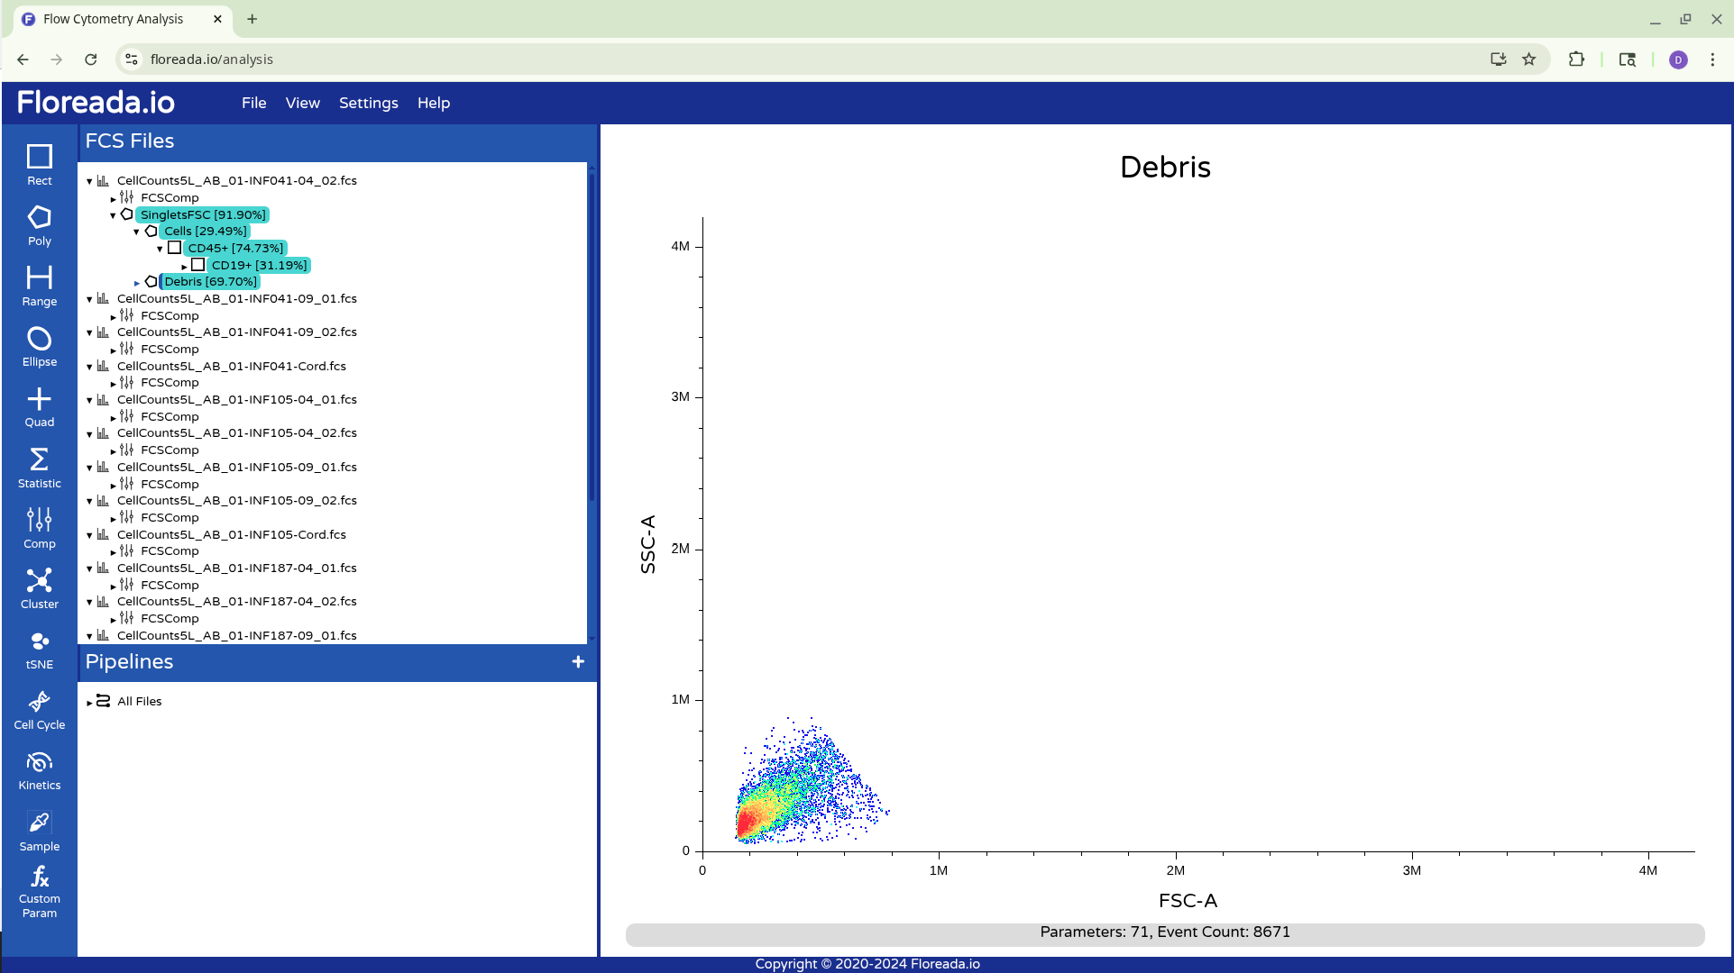Expand the Debris gate node
The image size is (1734, 973).
point(137,283)
